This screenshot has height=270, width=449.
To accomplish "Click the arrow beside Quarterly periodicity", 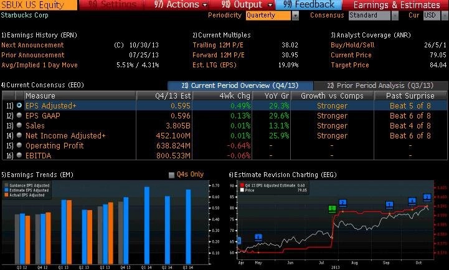I will click(x=295, y=16).
